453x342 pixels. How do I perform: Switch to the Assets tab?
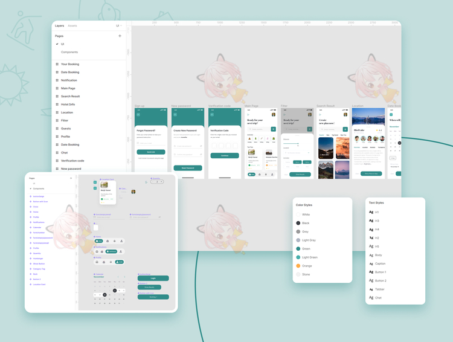coord(72,26)
